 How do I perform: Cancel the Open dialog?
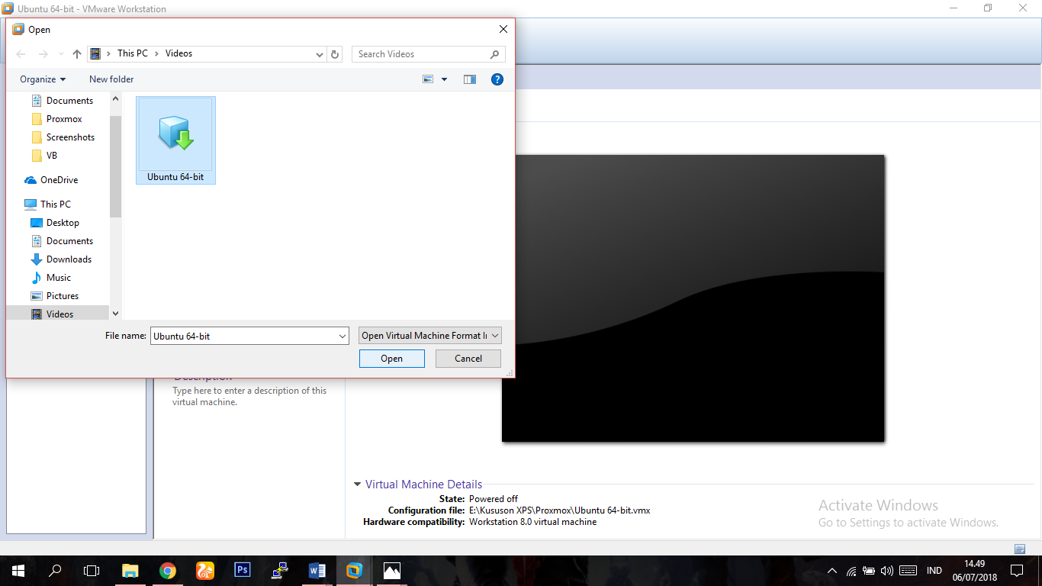[468, 358]
